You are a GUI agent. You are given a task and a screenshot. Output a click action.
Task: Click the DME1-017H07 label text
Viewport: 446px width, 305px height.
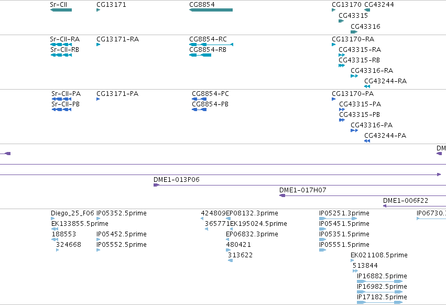coord(302,190)
